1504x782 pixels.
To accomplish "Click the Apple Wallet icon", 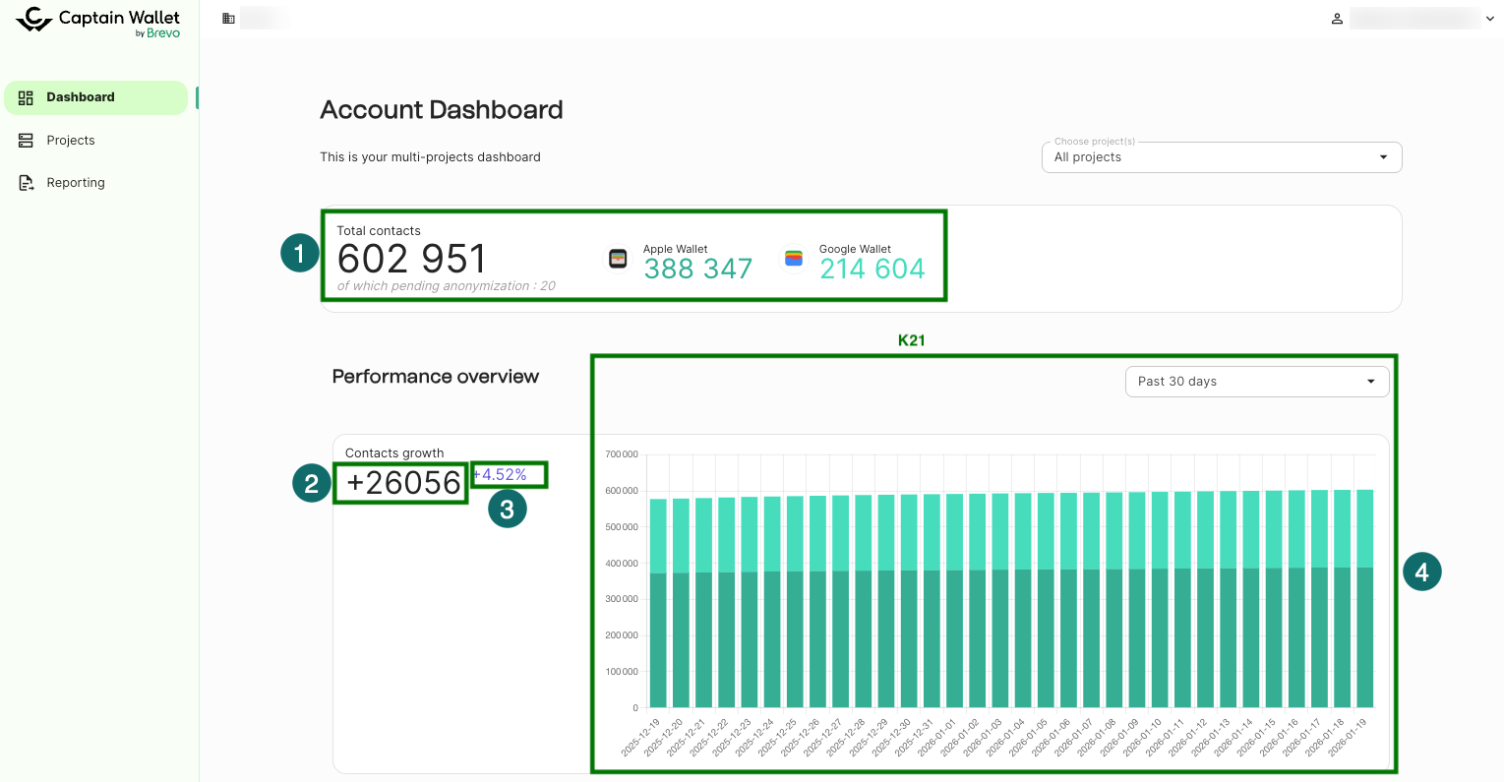I will 618,259.
